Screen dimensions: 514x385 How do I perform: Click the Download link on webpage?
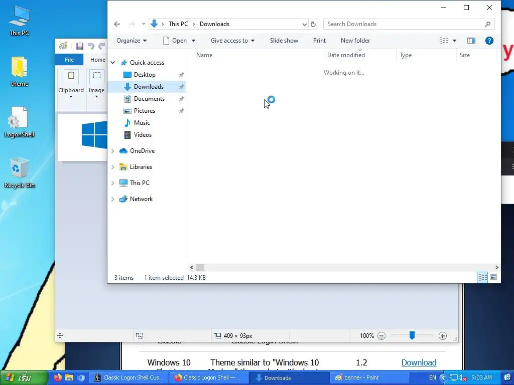[x=419, y=363]
